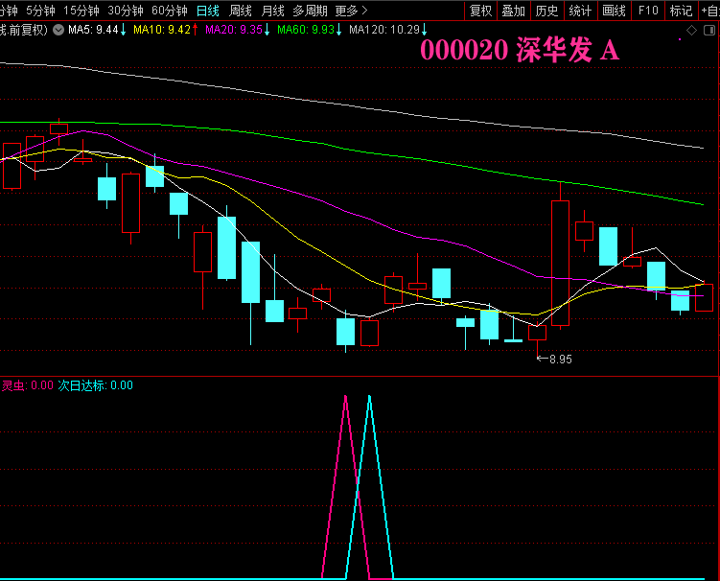The width and height of the screenshot is (720, 581).
Task: Click the 复权 button
Action: [480, 11]
